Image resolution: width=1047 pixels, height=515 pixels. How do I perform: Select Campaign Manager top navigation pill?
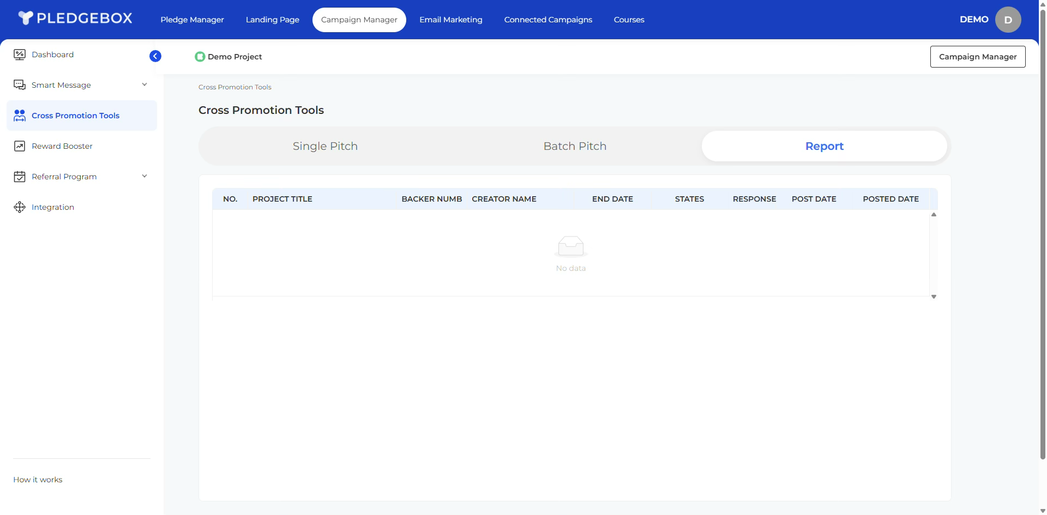[359, 20]
